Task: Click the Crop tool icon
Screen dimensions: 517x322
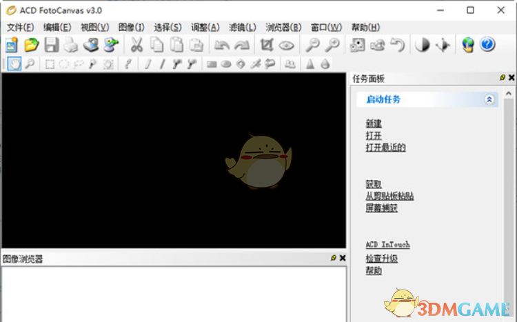Action: click(266, 45)
